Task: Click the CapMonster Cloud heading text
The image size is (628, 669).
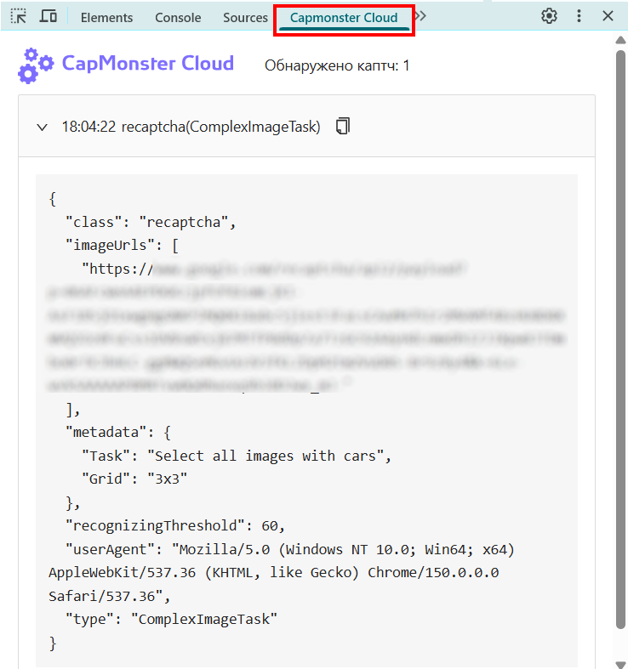Action: 148,64
